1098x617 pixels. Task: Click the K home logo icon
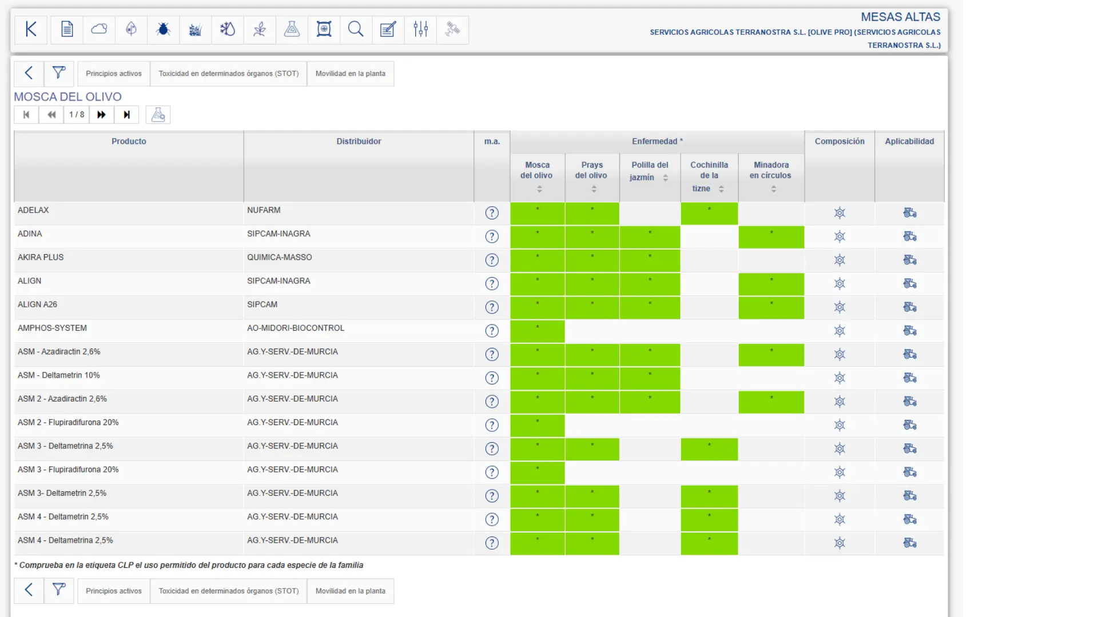tap(31, 29)
